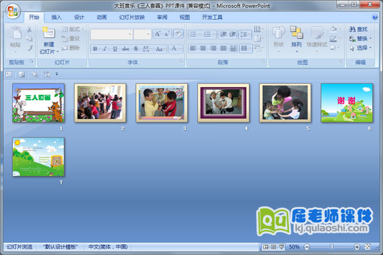Open the Arrange (排列) tool
Viewport: 383px width, 255px height.
[x=296, y=36]
